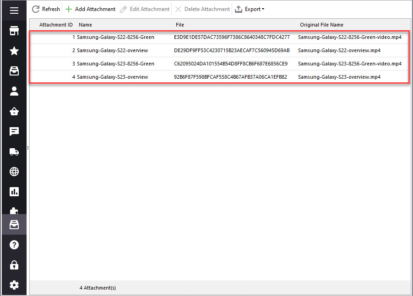Open the store icon in sidebar
The height and width of the screenshot is (296, 413).
[14, 31]
